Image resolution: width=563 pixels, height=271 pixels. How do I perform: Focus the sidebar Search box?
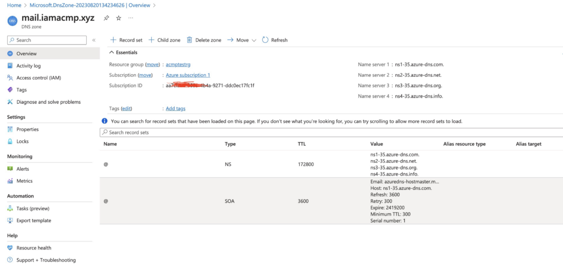click(x=47, y=40)
